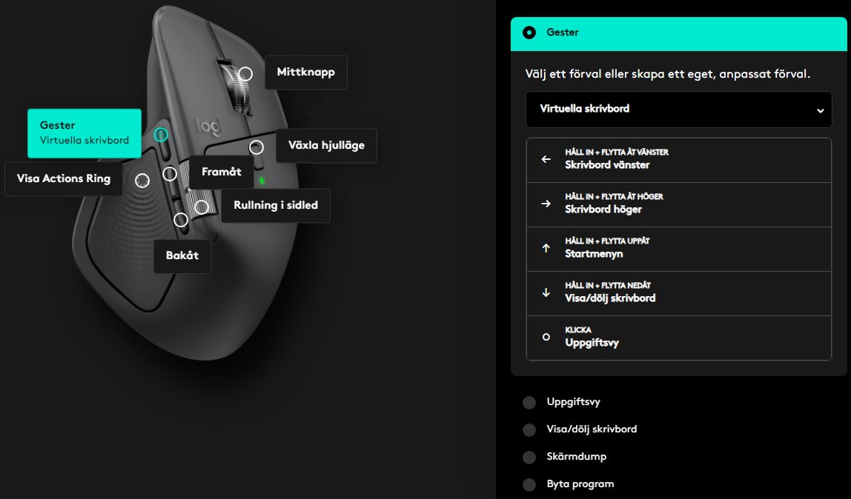Select the Gester radio button
851x499 pixels.
point(529,33)
